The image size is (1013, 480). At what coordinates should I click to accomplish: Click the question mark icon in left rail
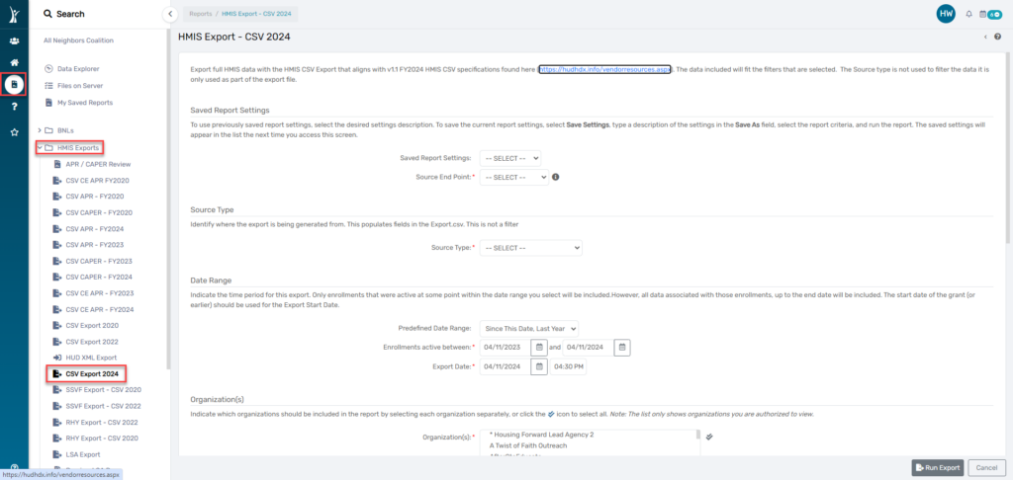click(14, 107)
